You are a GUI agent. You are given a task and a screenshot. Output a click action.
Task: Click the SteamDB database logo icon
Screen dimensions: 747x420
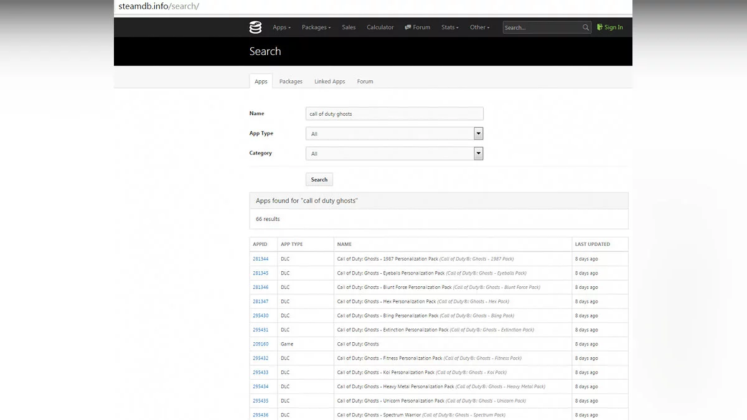tap(255, 27)
